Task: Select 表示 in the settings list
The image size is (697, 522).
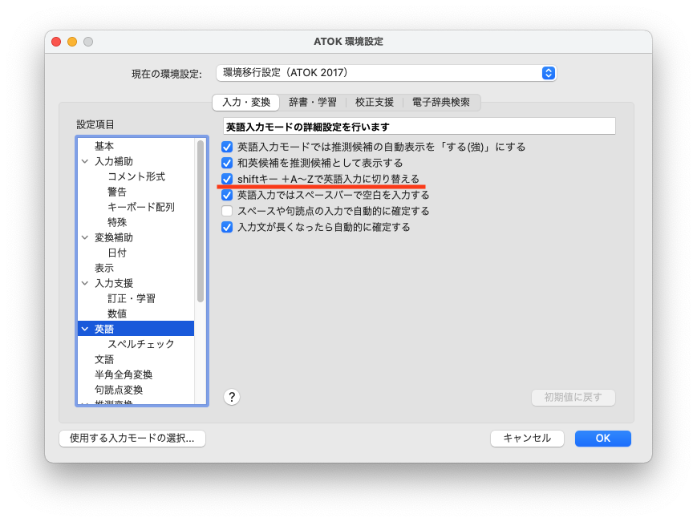Action: coord(136,268)
